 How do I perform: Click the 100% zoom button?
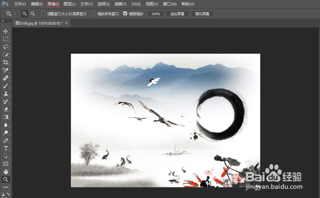pyautogui.click(x=156, y=14)
